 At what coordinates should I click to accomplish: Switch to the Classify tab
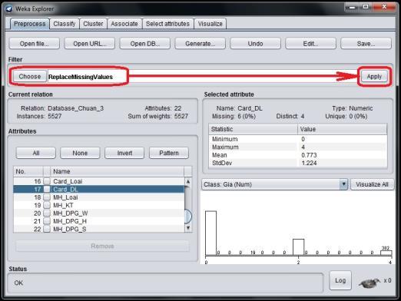pos(65,24)
